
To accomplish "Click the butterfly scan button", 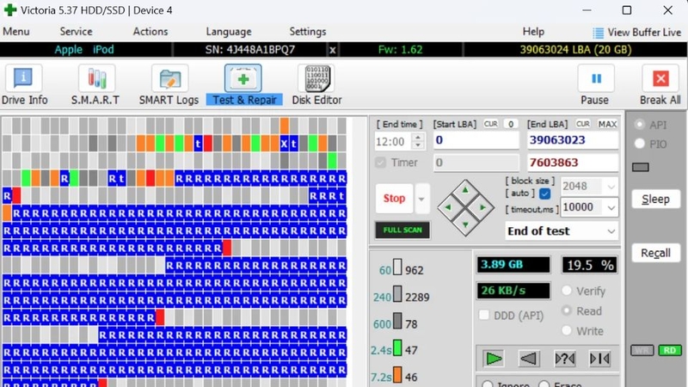I will coord(599,359).
